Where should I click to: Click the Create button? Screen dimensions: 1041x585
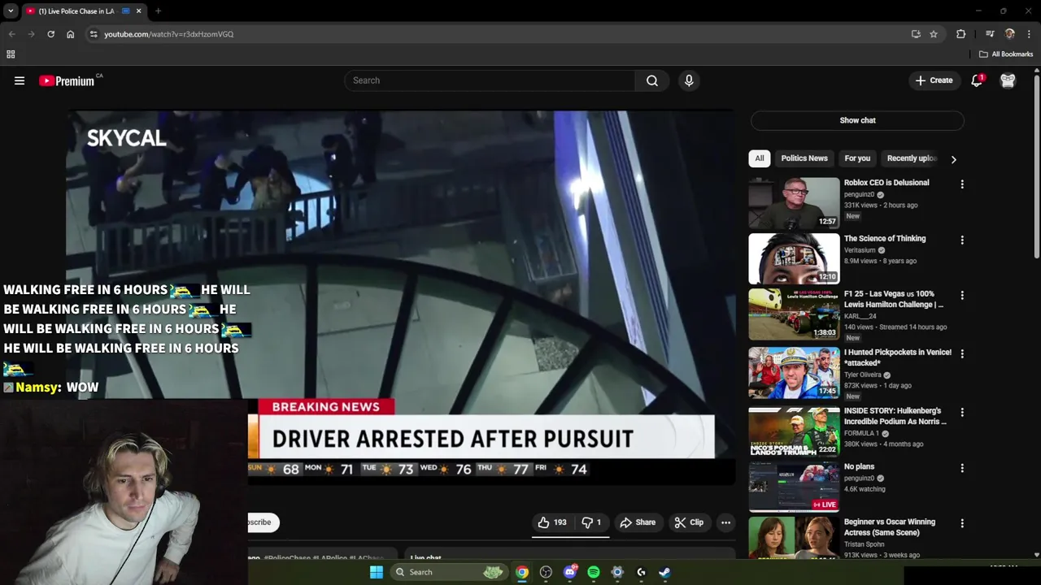[934, 80]
